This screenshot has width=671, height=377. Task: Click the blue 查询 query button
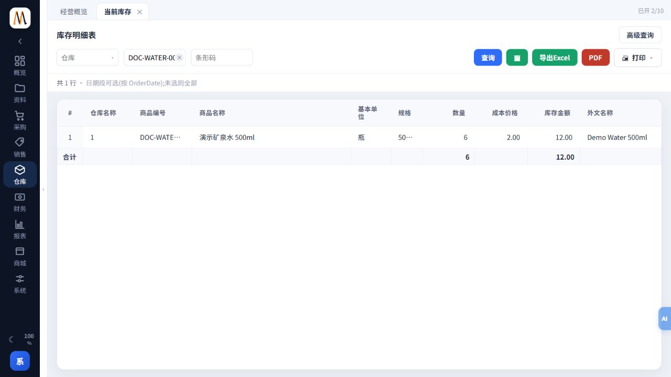tap(488, 58)
